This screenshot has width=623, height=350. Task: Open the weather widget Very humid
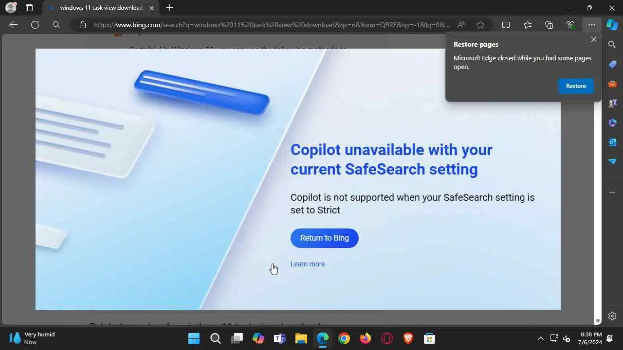tap(32, 338)
